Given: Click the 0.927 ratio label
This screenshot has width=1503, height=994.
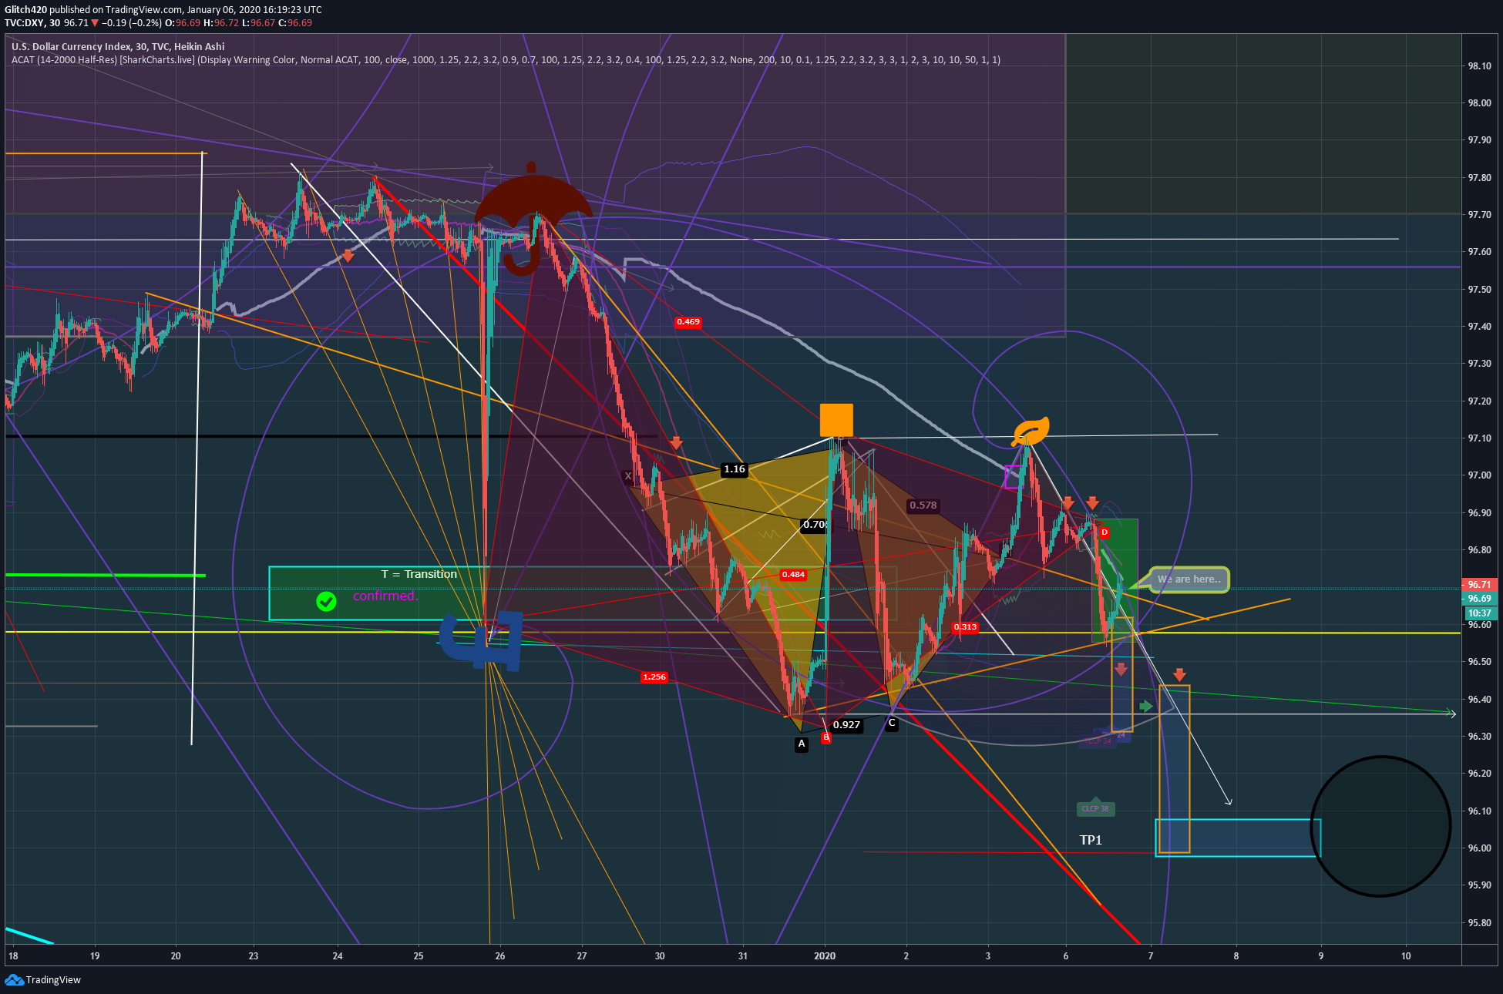Looking at the screenshot, I should 846,724.
